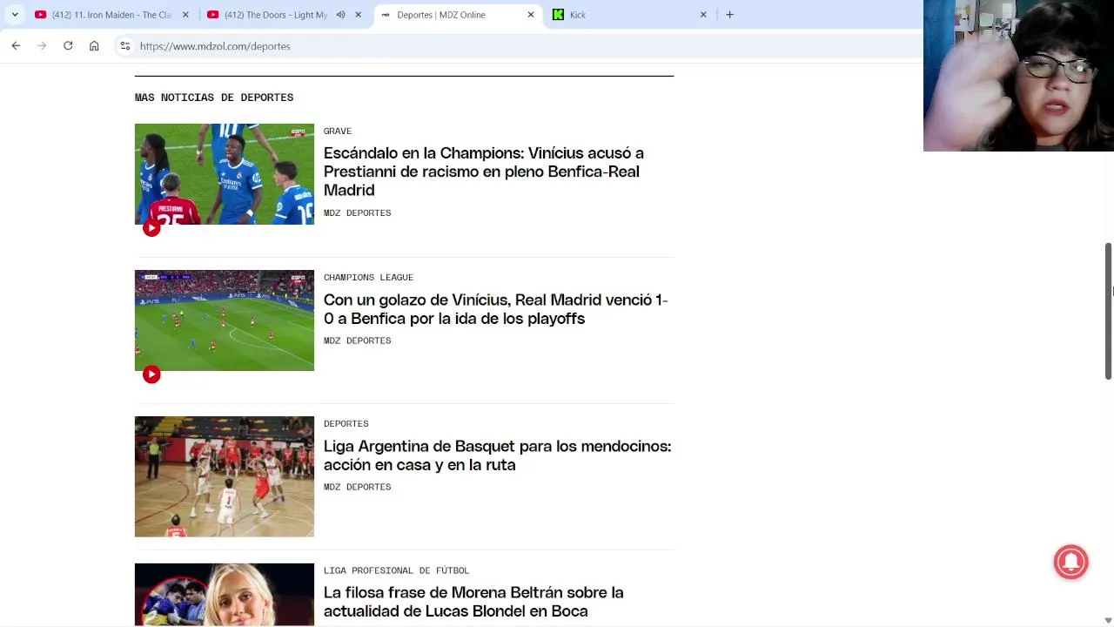The width and height of the screenshot is (1114, 627).
Task: Open Morena Beltrán Lucas Blondel headline
Action: coord(473,602)
